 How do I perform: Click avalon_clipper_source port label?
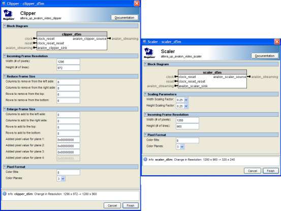(89, 39)
